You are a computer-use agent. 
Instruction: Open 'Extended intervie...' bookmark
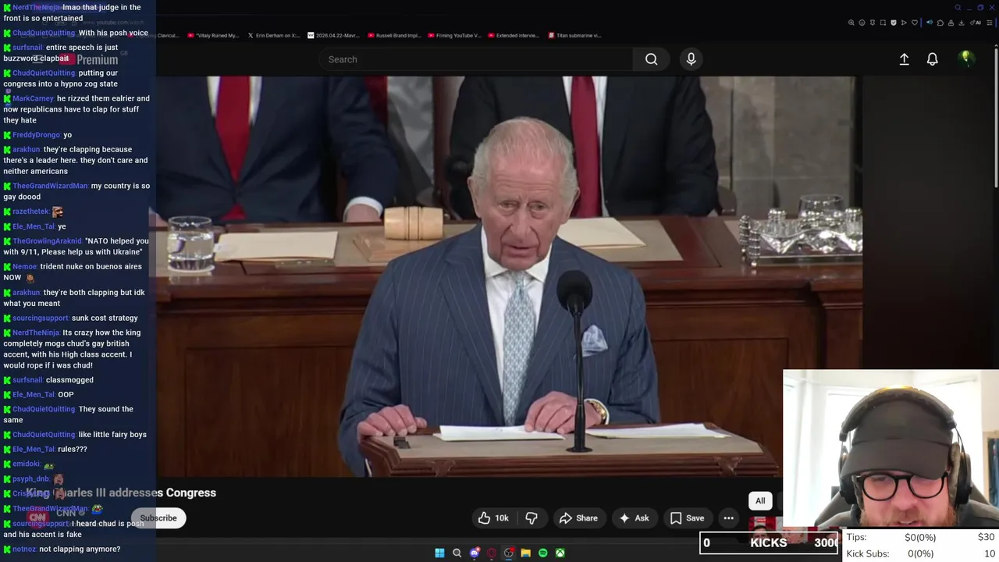click(x=513, y=35)
